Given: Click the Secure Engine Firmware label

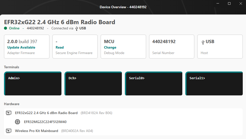Looking at the screenshot, I should (x=74, y=53).
